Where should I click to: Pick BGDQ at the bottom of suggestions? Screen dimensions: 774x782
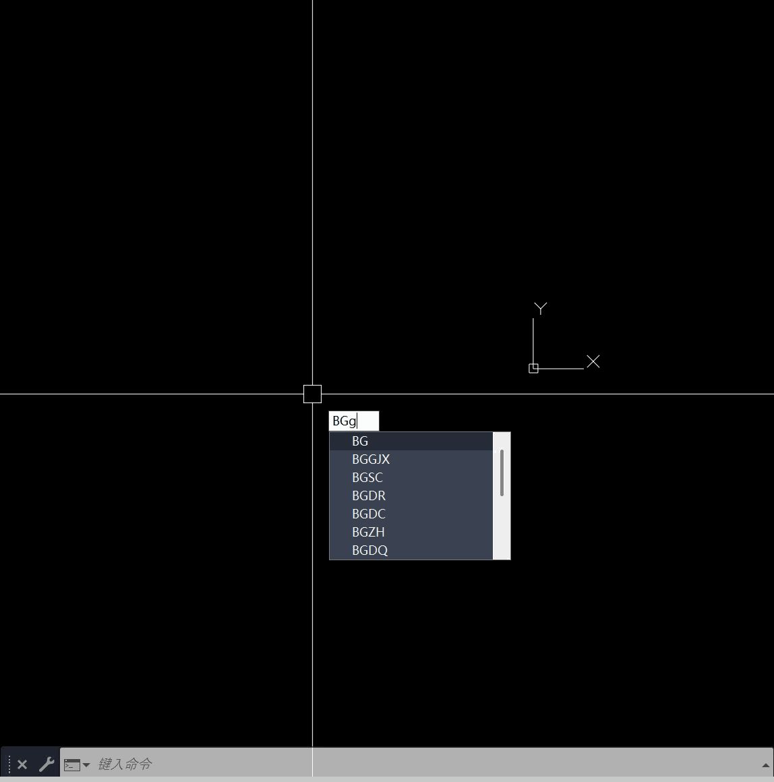tap(369, 550)
